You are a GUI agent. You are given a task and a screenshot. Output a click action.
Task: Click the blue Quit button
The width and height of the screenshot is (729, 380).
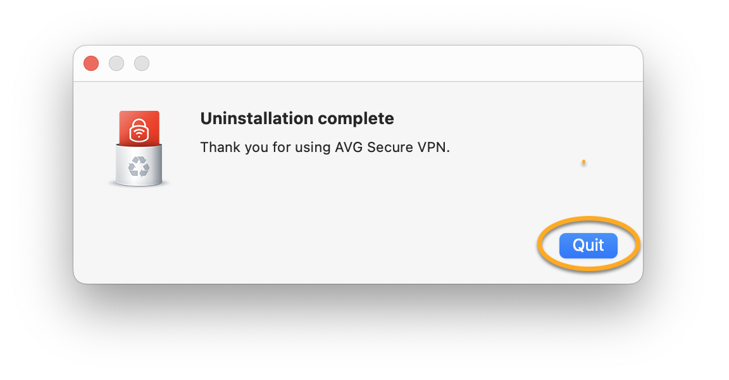click(588, 245)
